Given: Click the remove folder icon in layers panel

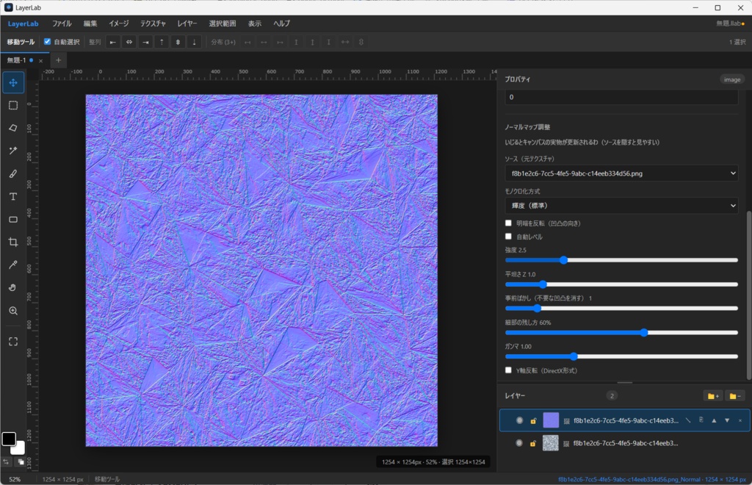Looking at the screenshot, I should (x=734, y=396).
